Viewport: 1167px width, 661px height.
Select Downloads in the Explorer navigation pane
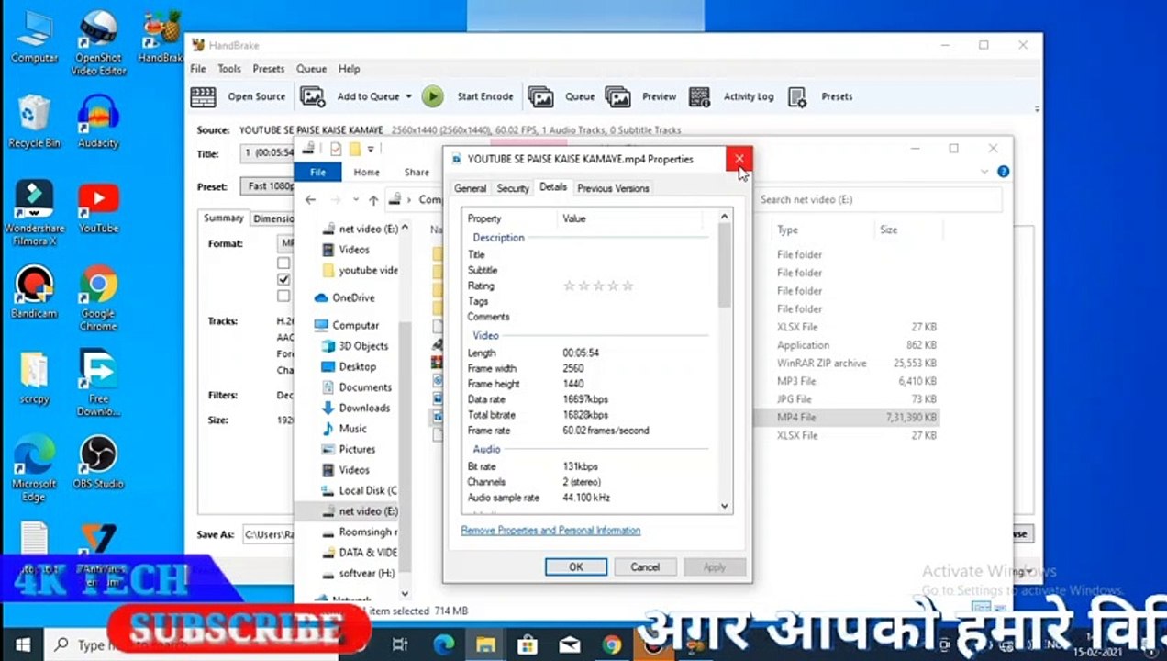364,408
